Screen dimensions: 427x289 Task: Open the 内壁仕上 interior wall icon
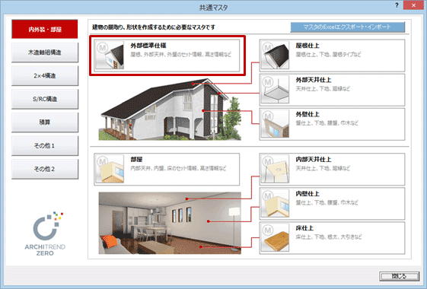[x=275, y=203]
